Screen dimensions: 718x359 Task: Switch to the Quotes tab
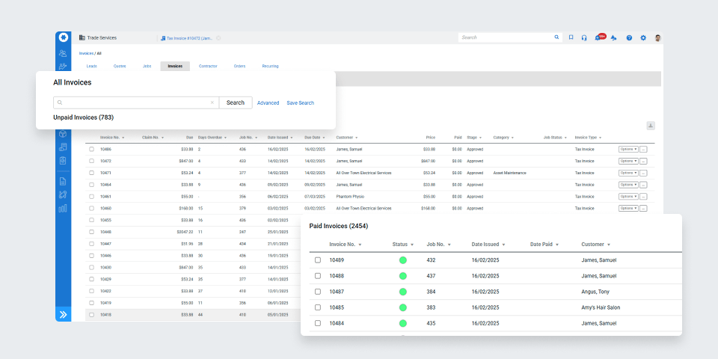[120, 66]
